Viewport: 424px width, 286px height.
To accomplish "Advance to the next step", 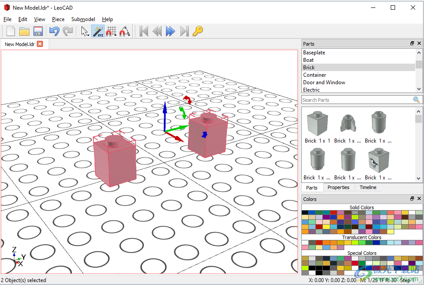I will click(171, 31).
